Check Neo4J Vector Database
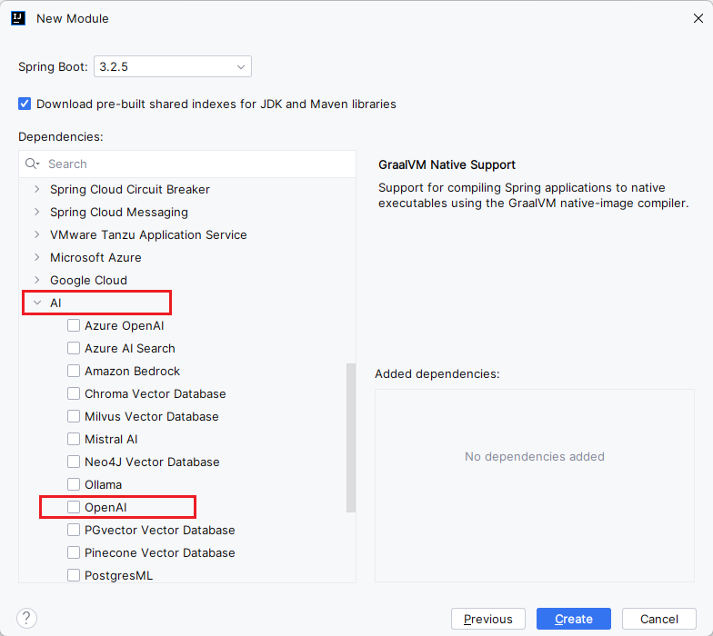 74,462
